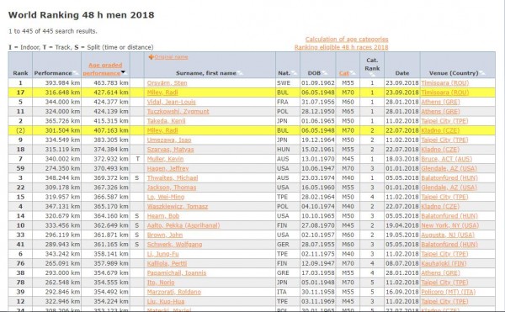Sort by DOB column arrow
The width and height of the screenshot is (505, 312).
tap(324, 73)
